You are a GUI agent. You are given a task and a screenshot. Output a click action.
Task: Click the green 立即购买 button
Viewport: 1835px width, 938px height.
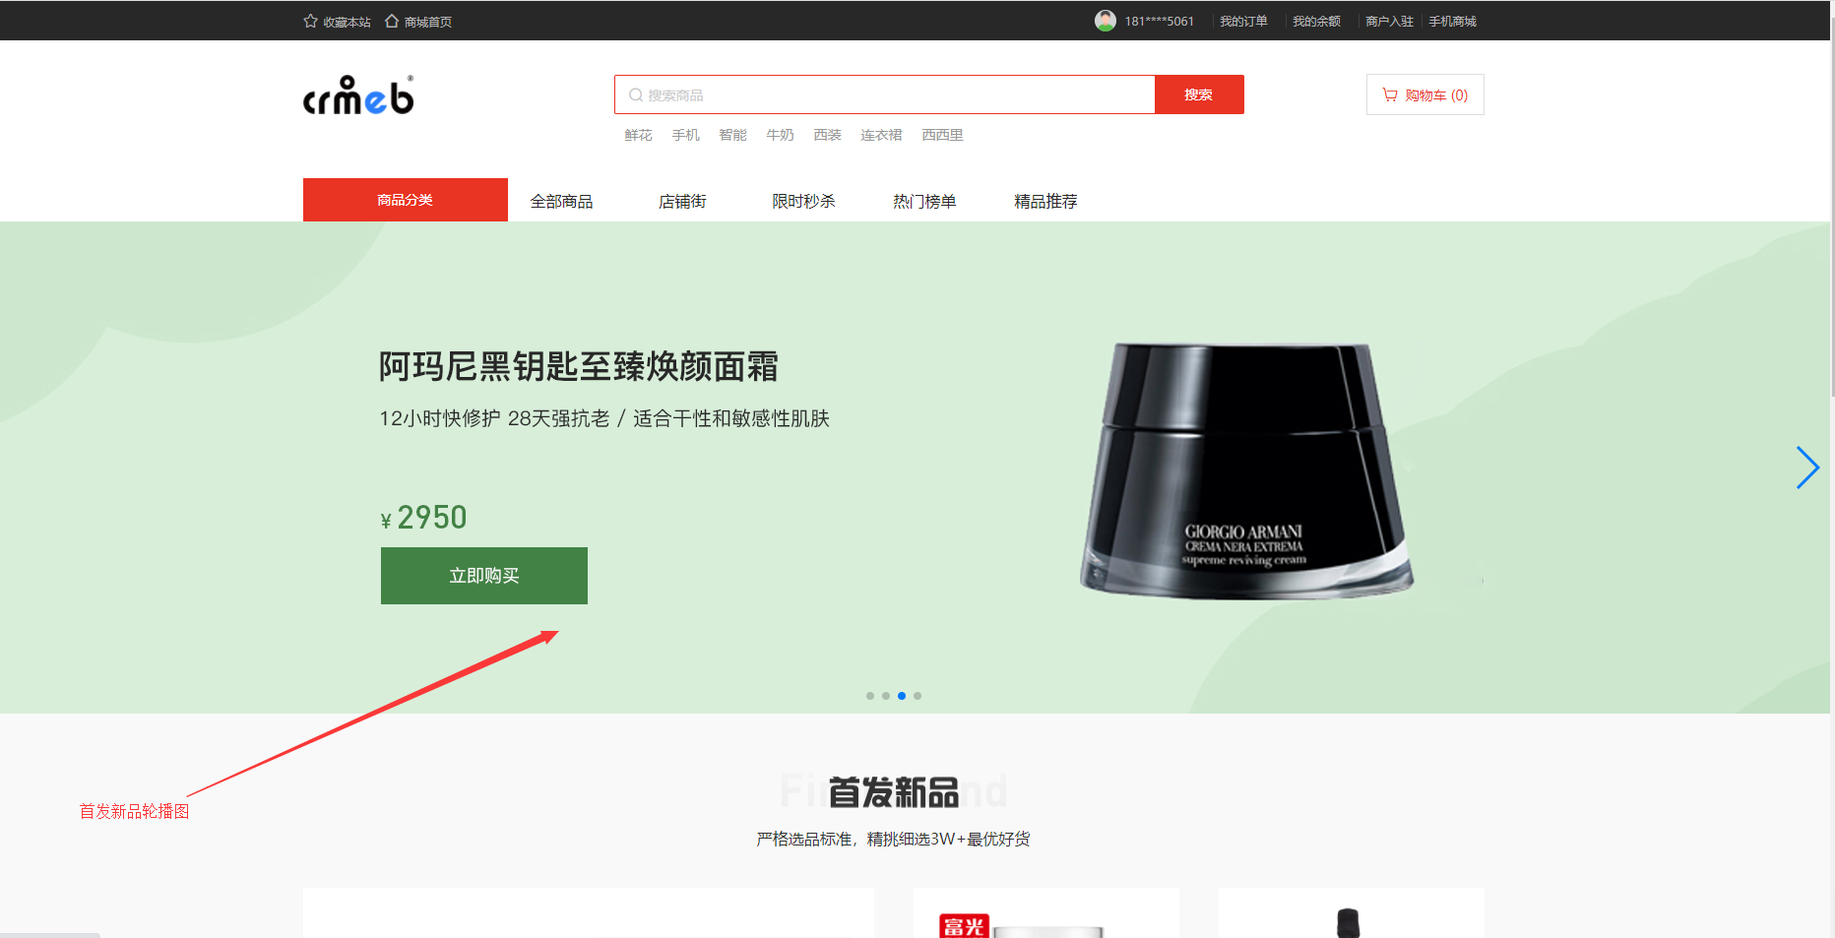[484, 576]
